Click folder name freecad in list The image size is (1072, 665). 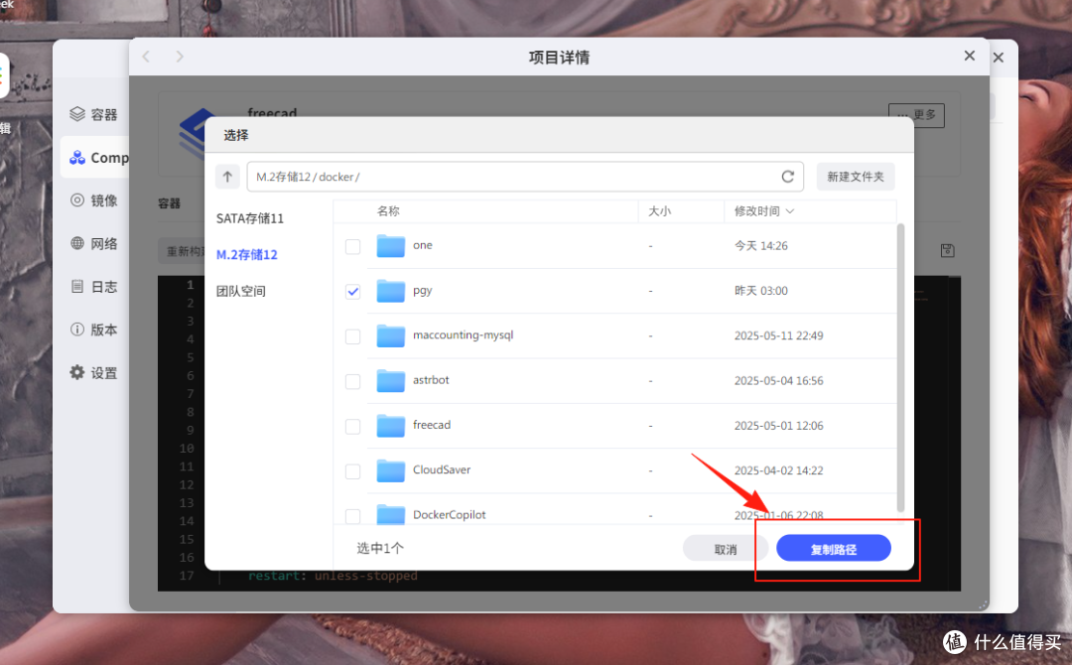(x=432, y=425)
